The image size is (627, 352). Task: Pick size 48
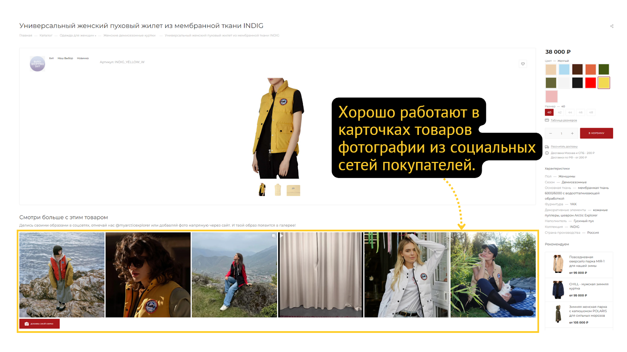(591, 112)
